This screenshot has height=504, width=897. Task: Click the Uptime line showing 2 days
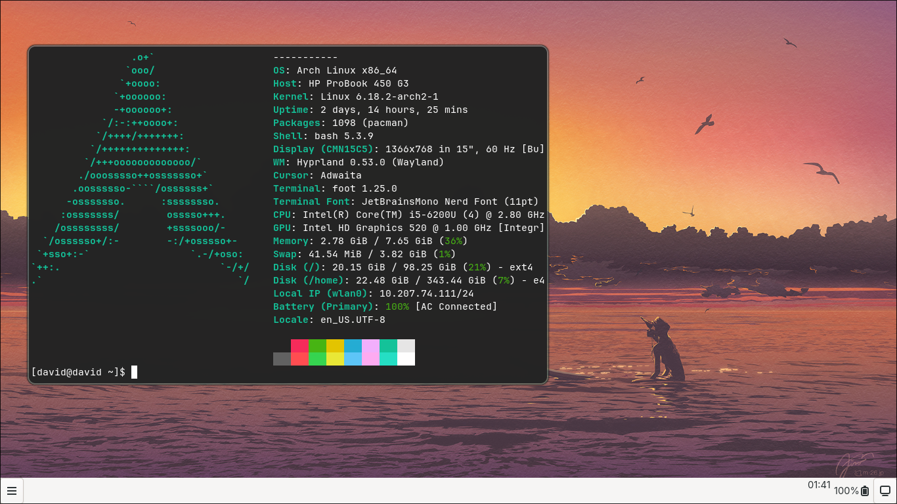371,110
